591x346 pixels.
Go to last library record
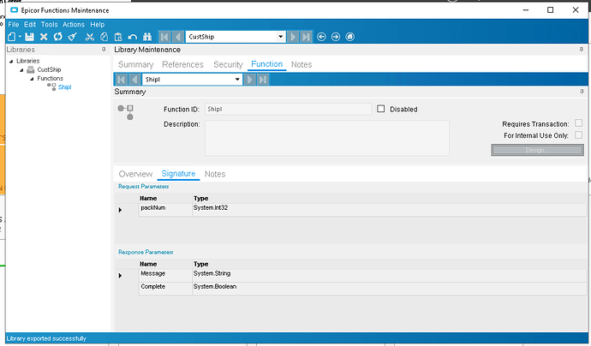[x=306, y=37]
